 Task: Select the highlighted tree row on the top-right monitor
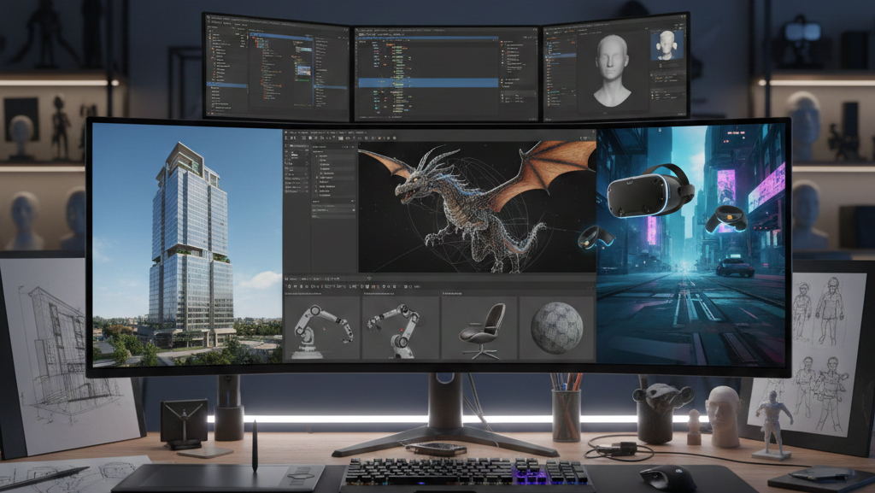point(561,56)
